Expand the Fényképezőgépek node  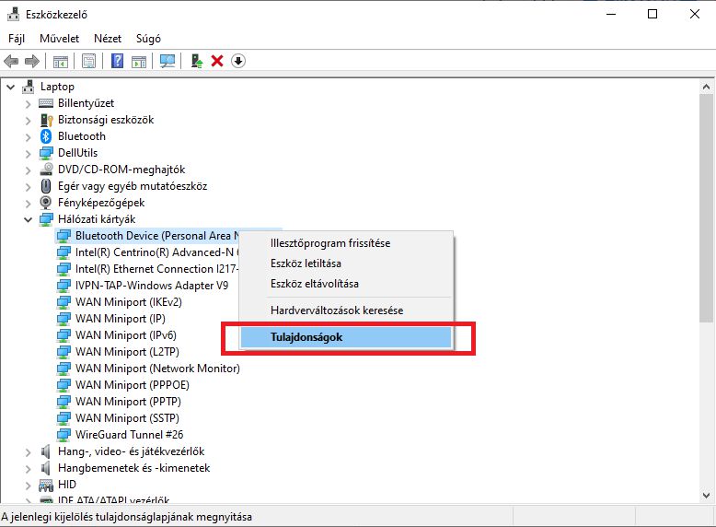tap(29, 203)
